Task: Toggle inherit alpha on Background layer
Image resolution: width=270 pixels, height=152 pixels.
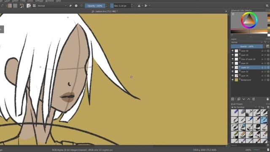Action: pyautogui.click(x=265, y=80)
